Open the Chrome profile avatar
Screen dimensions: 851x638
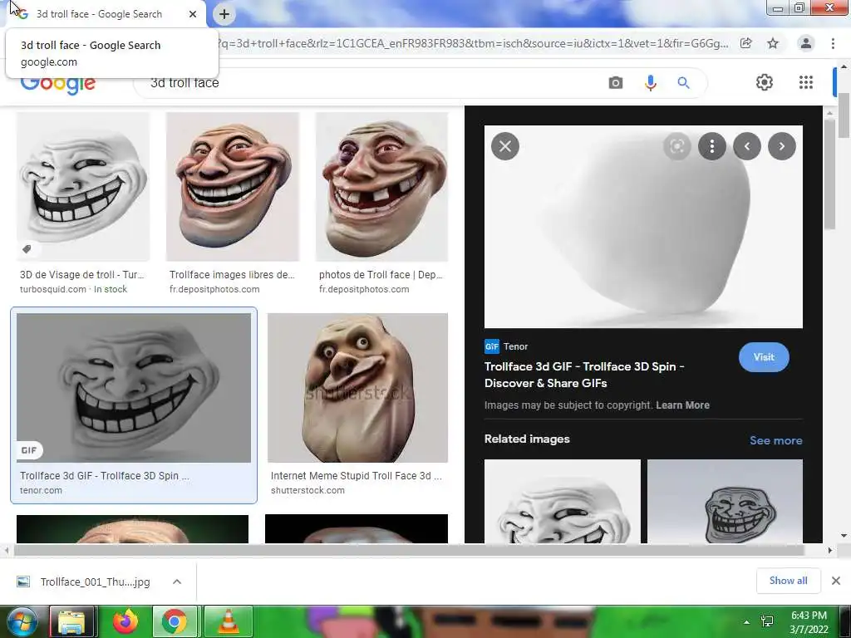tap(806, 43)
